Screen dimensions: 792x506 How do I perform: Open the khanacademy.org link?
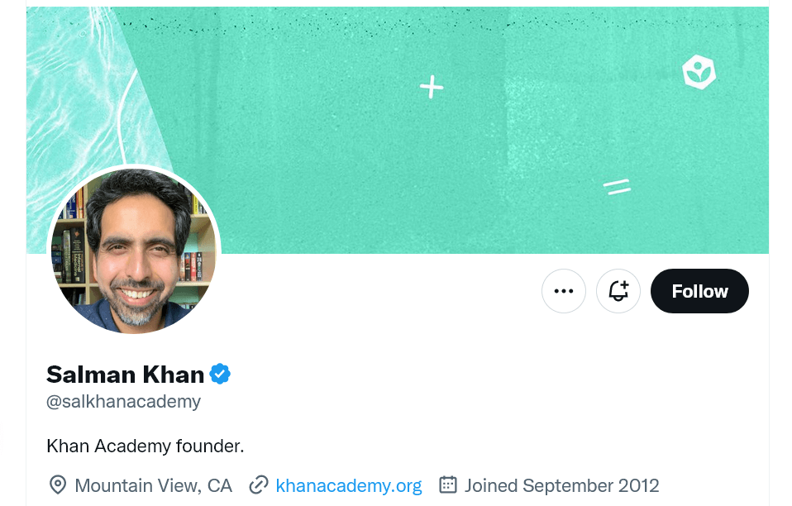point(349,485)
